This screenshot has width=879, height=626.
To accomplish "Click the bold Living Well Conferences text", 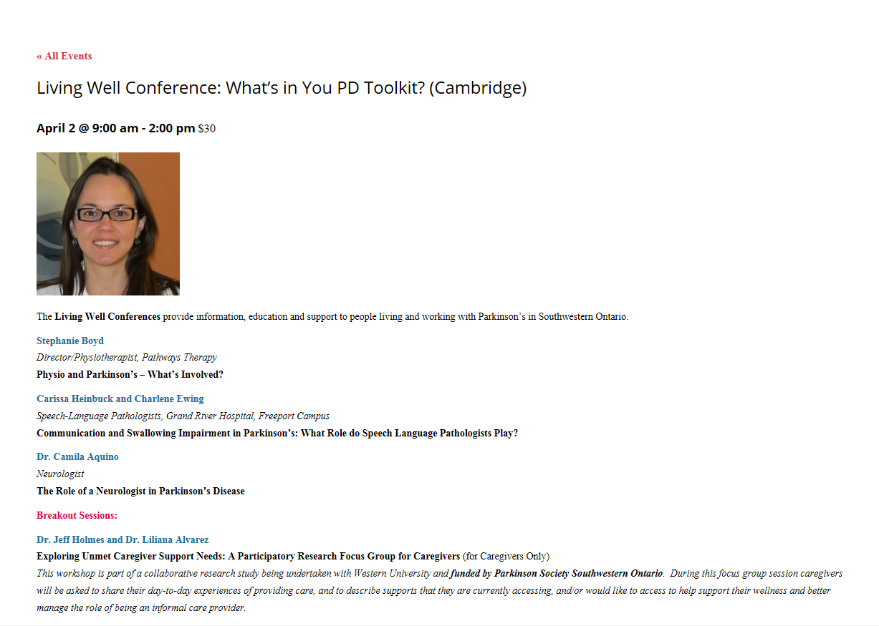I will 107,316.
